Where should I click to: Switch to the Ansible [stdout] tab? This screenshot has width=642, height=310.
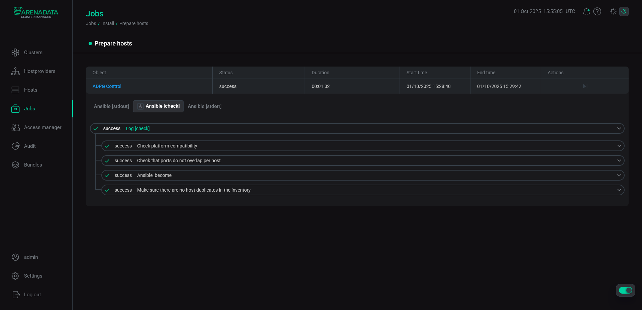coord(111,106)
